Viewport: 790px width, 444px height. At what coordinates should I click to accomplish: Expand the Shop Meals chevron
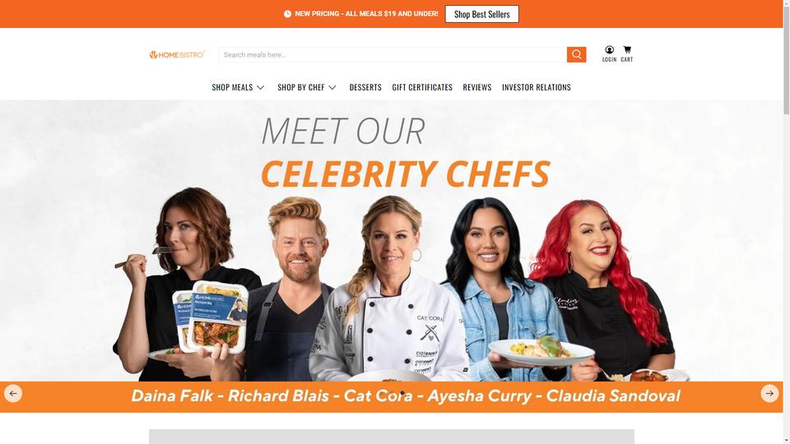click(261, 88)
